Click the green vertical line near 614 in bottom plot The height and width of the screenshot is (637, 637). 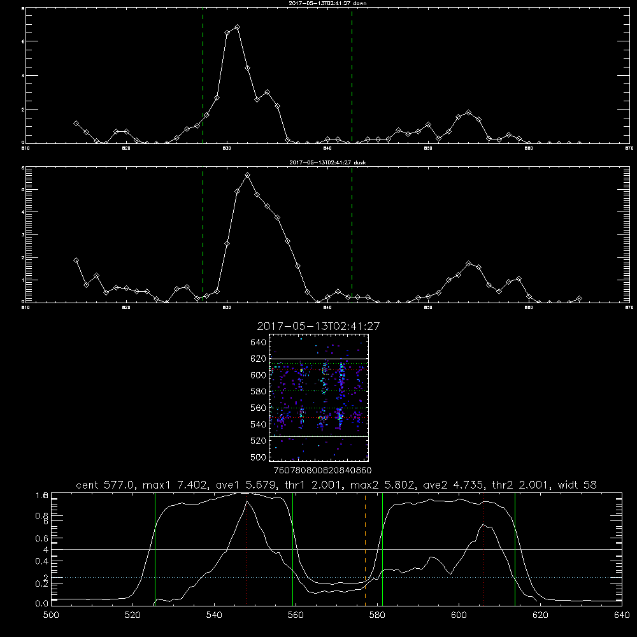click(515, 549)
